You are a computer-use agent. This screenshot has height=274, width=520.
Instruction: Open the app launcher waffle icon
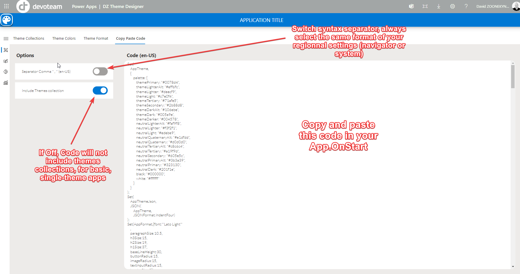6,6
